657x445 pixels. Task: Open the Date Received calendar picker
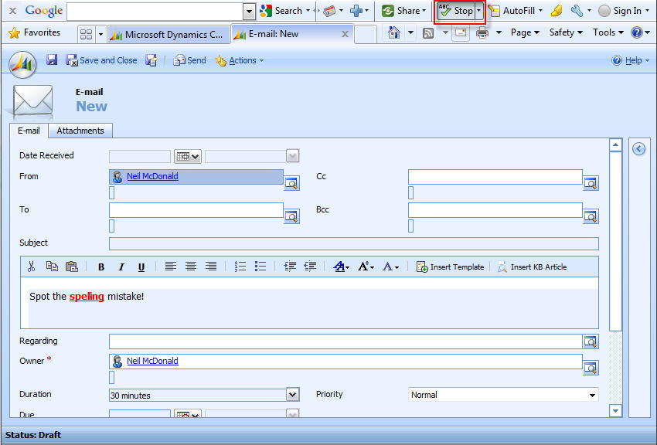point(188,156)
